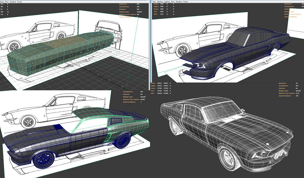304x178 pixels.
Task: Select the front wheel of the bottom-left car
Action: [44, 158]
